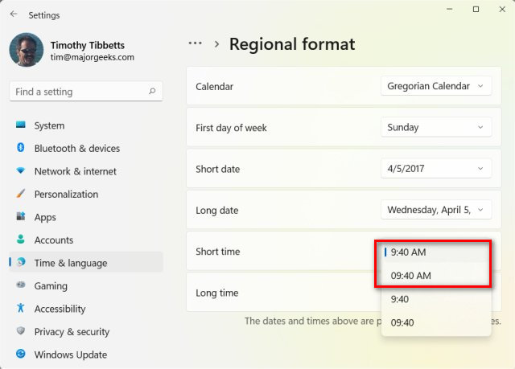
Task: Click the Gaming controller icon
Action: (20, 285)
